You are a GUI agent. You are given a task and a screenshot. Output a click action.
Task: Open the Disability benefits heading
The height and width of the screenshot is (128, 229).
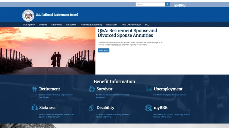105,108
